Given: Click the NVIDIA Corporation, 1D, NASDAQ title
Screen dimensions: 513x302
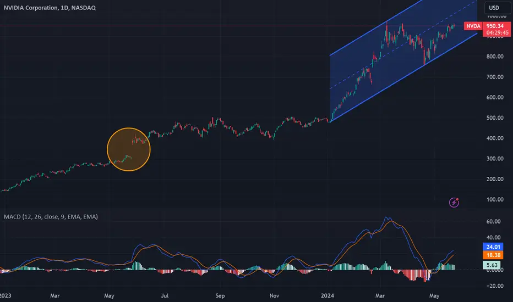Looking at the screenshot, I should (50, 8).
